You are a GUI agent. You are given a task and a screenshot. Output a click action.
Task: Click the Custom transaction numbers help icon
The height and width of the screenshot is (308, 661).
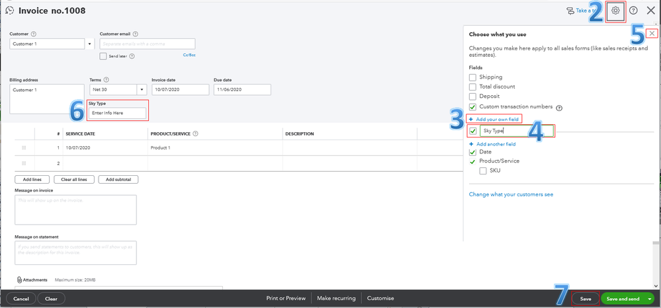coord(559,108)
